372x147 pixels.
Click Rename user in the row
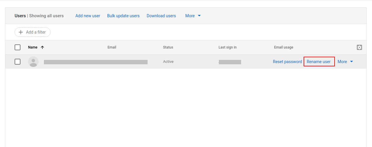319,62
